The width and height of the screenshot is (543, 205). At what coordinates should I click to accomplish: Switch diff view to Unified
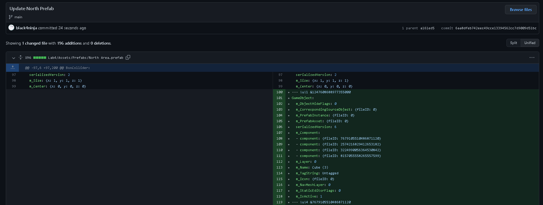pyautogui.click(x=530, y=43)
